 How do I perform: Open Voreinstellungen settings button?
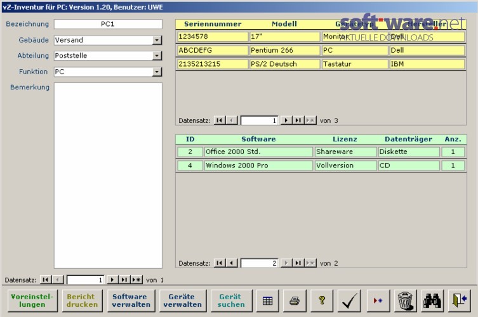coord(32,301)
